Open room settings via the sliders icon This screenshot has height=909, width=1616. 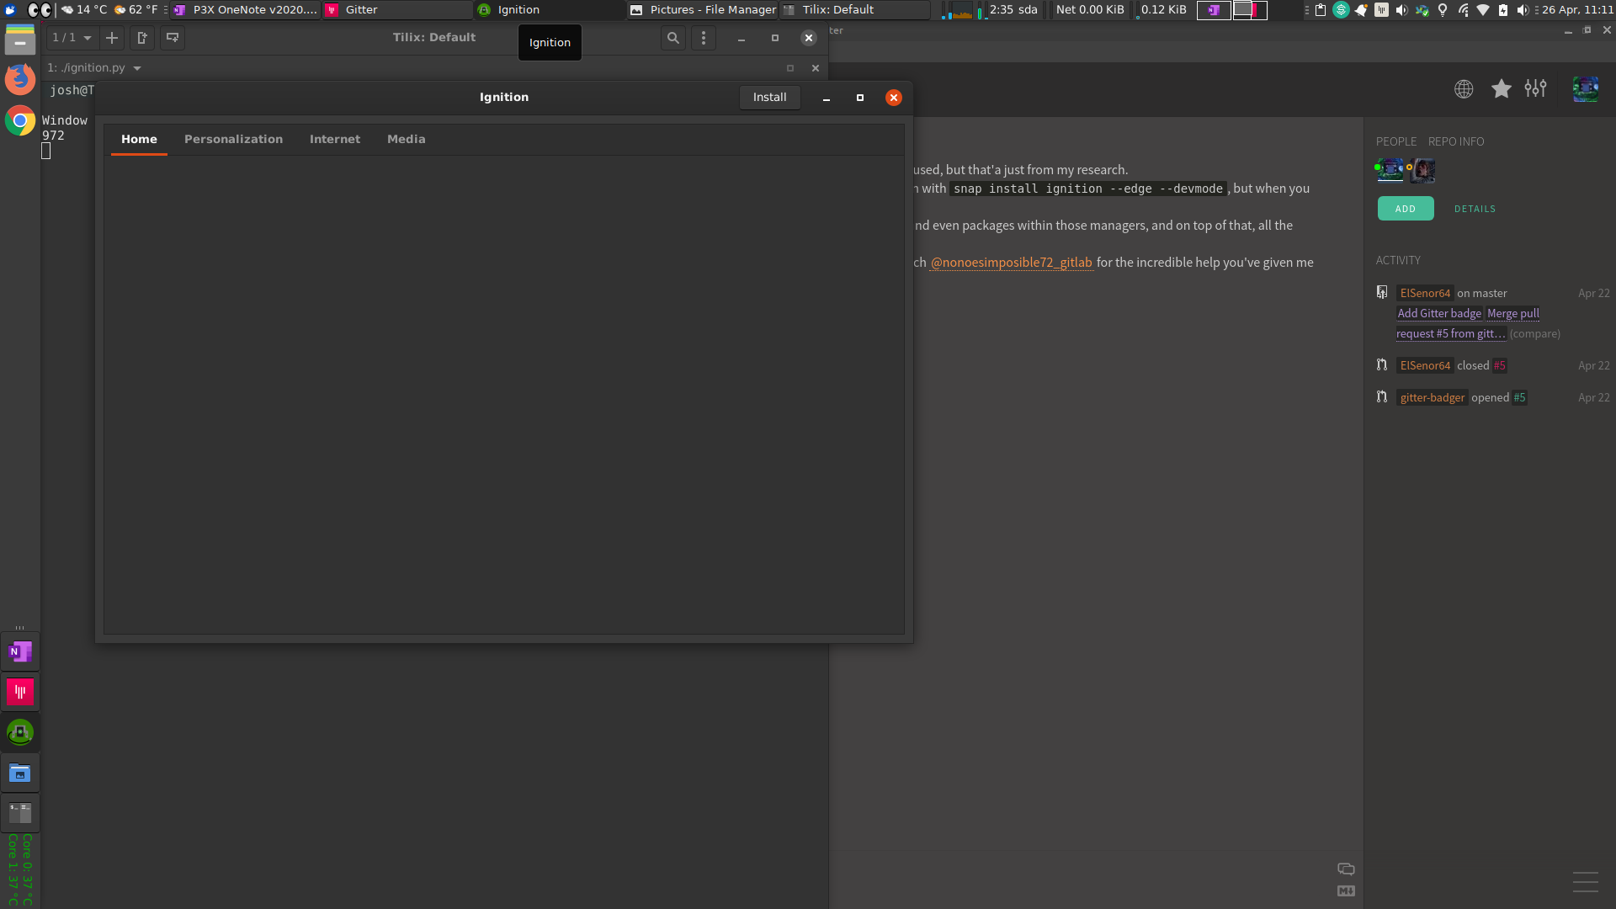click(x=1535, y=88)
